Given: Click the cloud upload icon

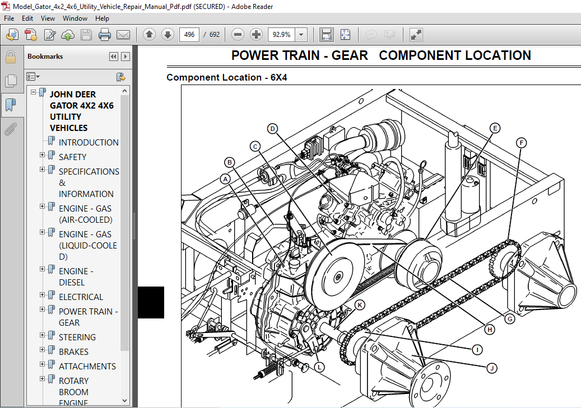Looking at the screenshot, I should (68, 35).
